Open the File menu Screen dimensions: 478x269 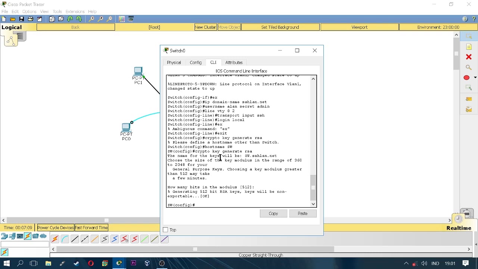(5, 12)
